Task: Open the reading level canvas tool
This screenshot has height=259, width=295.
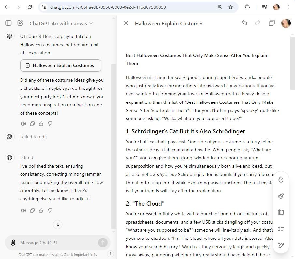Action: tap(281, 212)
